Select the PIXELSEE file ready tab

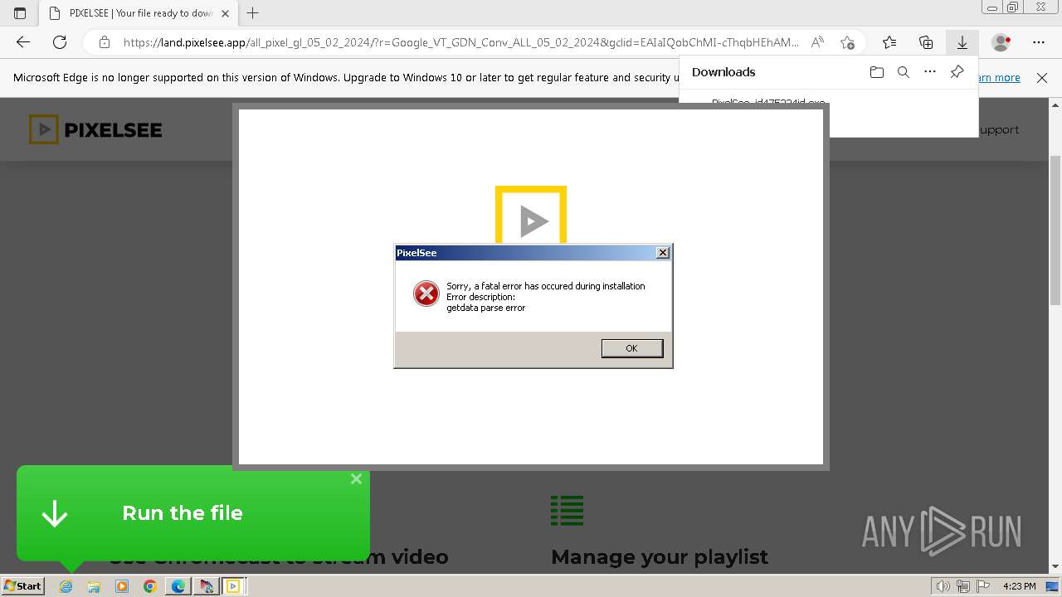[x=139, y=13]
